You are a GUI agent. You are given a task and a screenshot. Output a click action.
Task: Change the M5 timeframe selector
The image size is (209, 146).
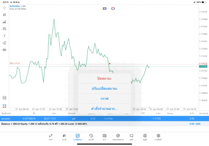5,50
